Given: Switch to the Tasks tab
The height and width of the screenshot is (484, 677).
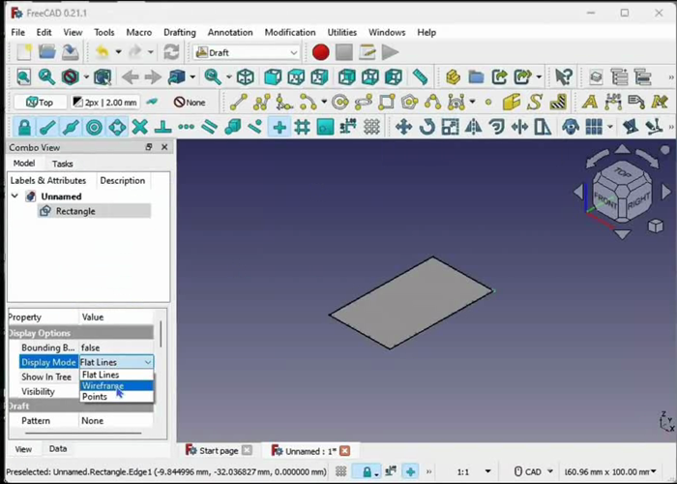Looking at the screenshot, I should [x=63, y=164].
